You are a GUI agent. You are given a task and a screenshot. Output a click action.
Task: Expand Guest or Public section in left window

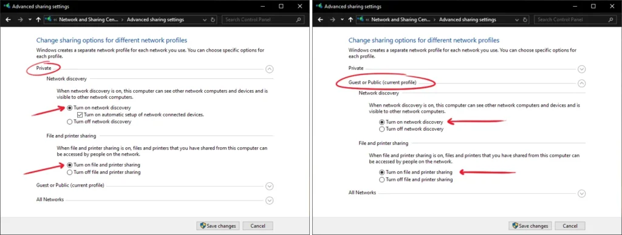269,187
